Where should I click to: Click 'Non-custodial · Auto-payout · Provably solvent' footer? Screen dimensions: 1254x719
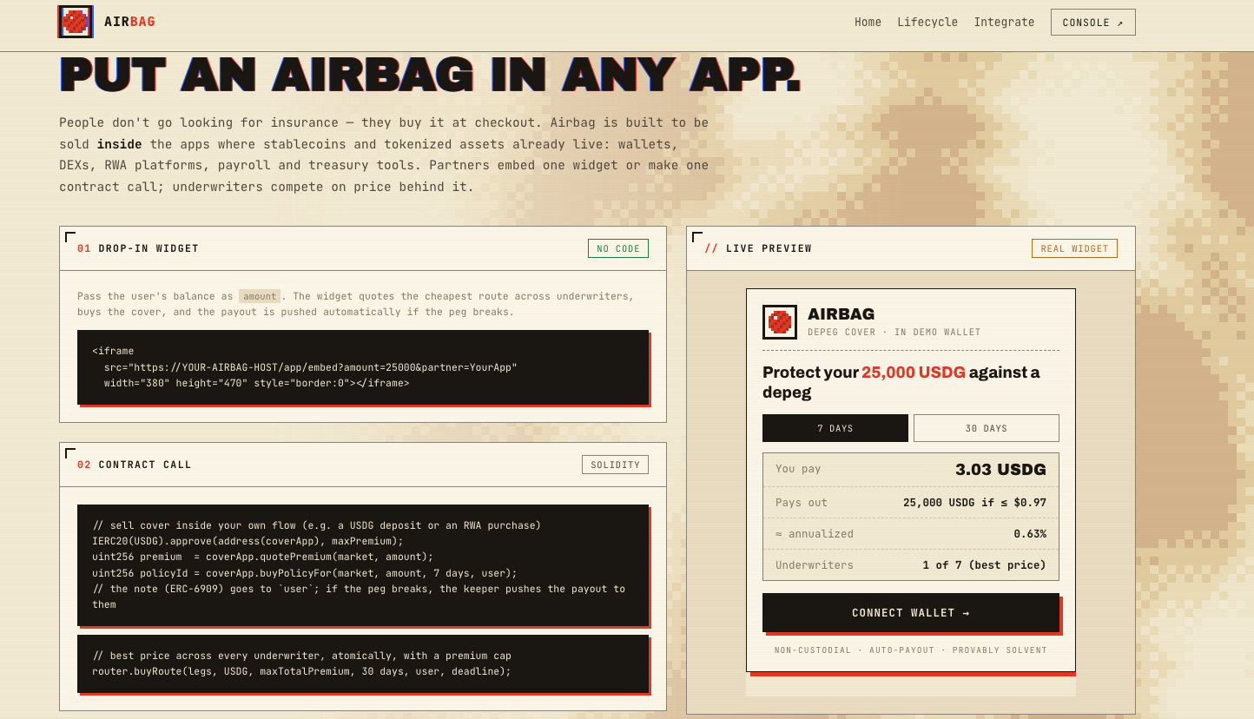pos(911,650)
